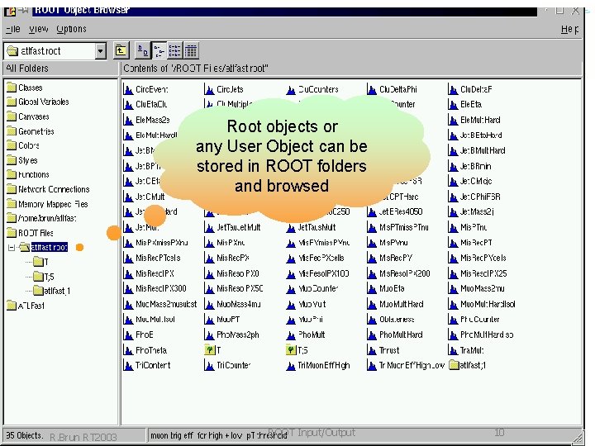Screen dimensions: 595x446
Task: Click the MuoMass4mu histogram icon
Action: 209,304
